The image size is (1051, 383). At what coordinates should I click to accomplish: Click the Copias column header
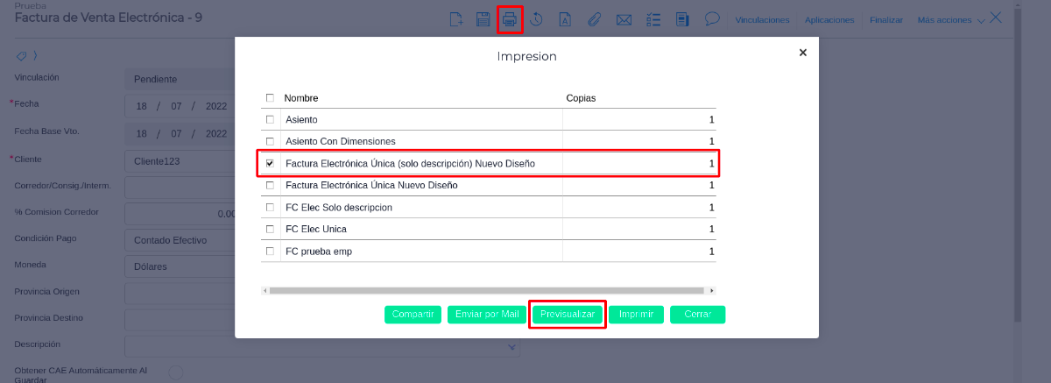581,98
